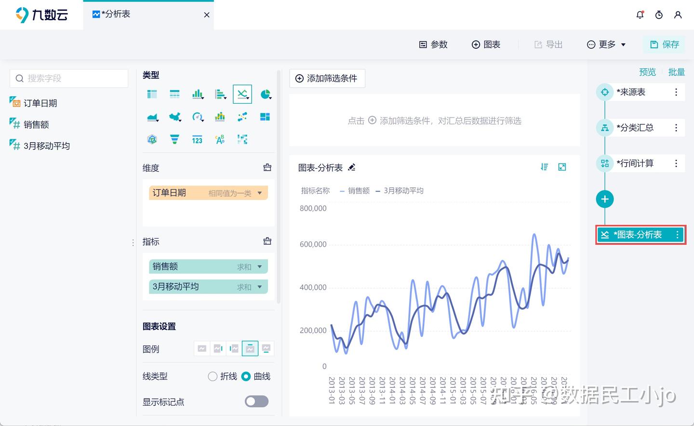Viewport: 694px width, 426px height.
Task: Select the pie chart type icon
Action: click(266, 93)
